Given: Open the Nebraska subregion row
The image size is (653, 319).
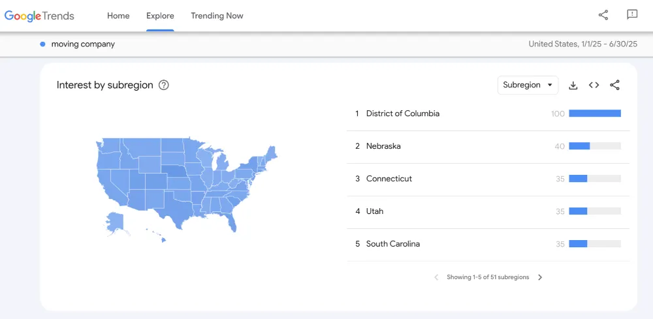Looking at the screenshot, I should point(488,146).
